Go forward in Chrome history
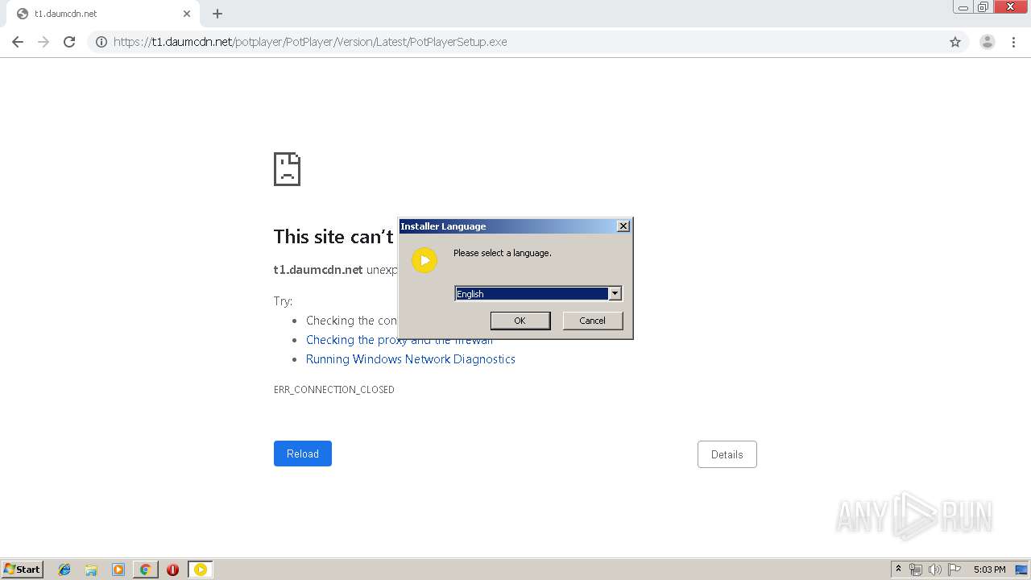 click(43, 42)
